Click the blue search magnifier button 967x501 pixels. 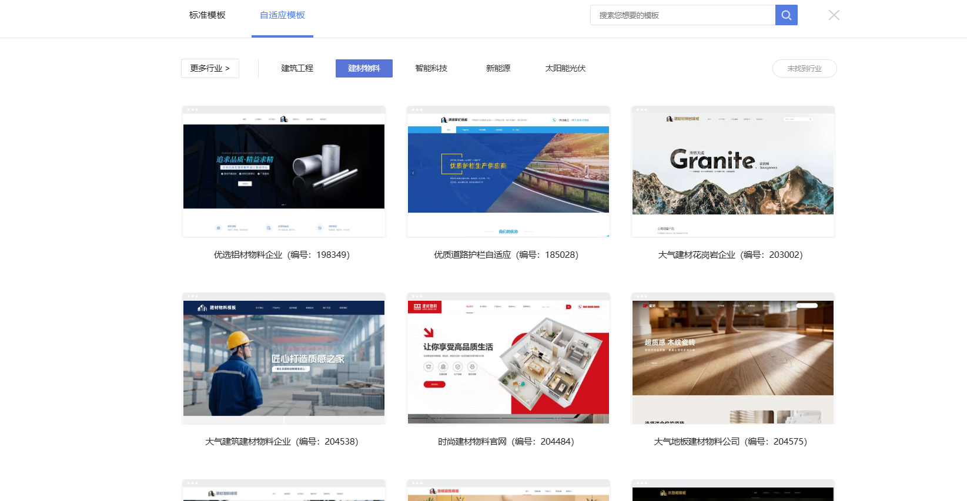(x=786, y=15)
